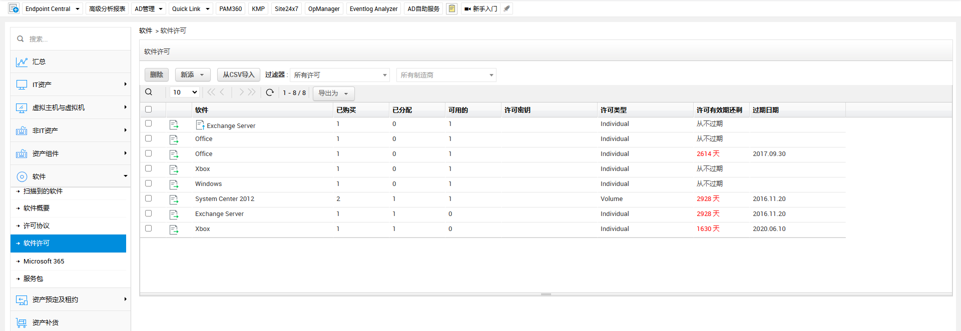
Task: Open the 所有许可 filter dropdown
Action: point(340,75)
